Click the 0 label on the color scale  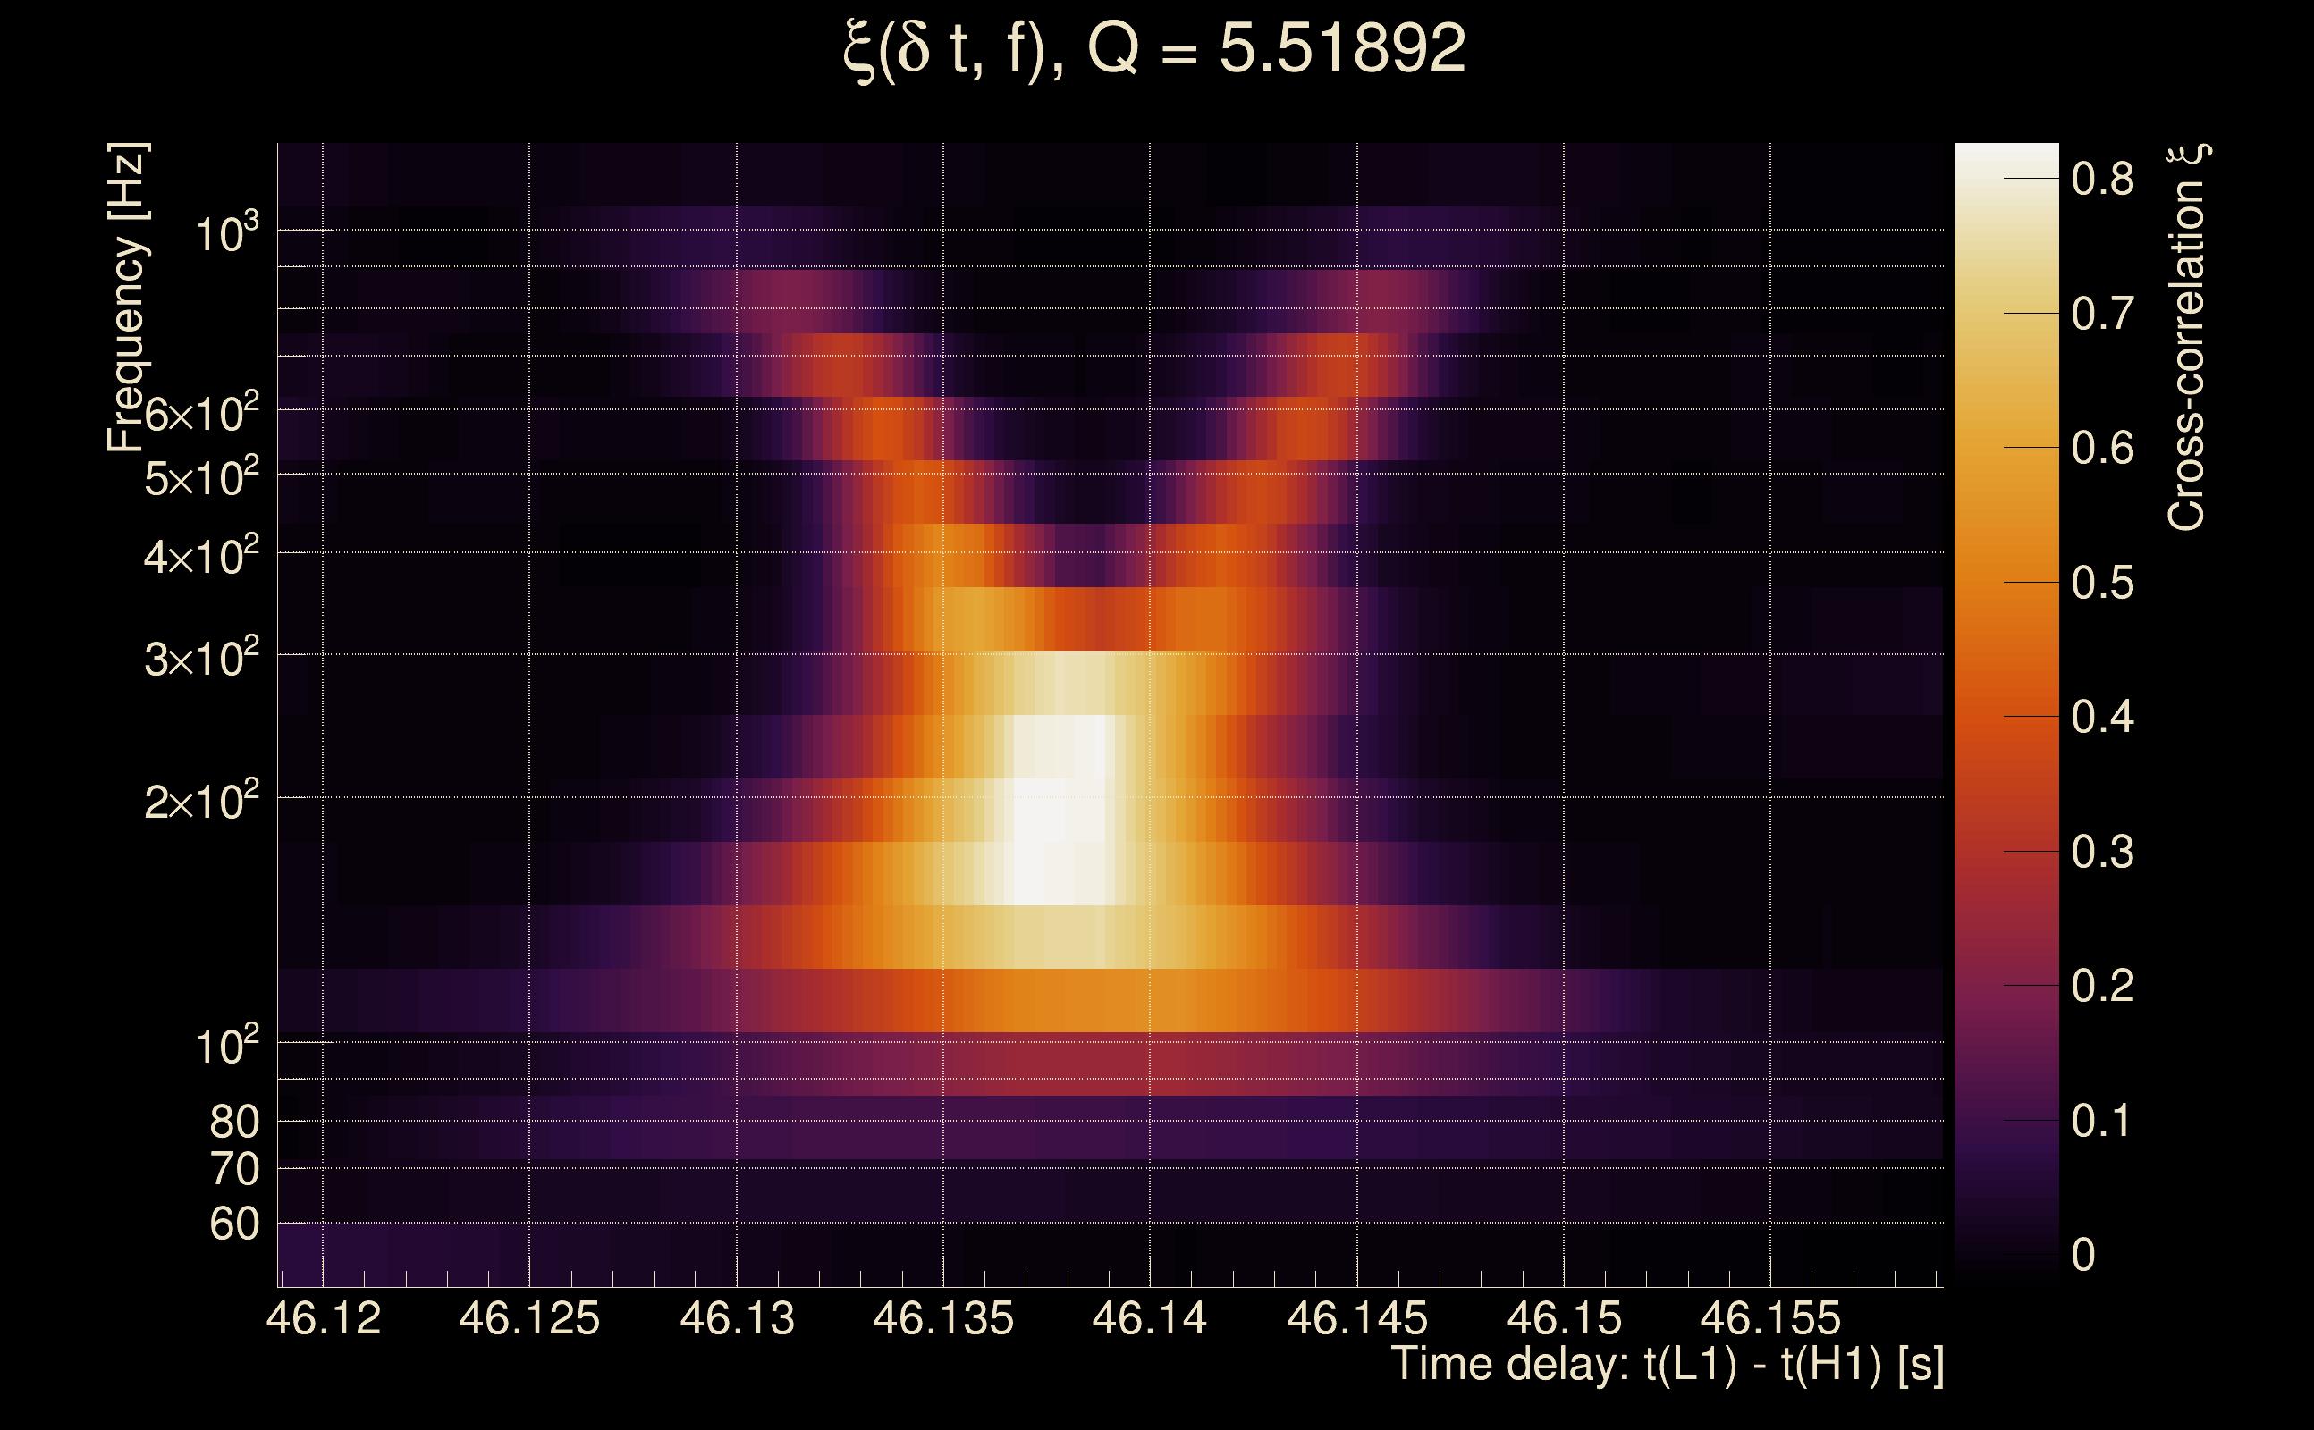(2082, 1255)
